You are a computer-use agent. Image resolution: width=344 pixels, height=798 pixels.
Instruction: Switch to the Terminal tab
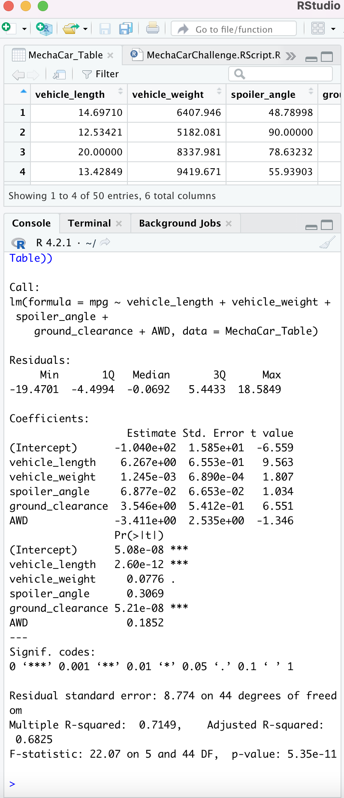(89, 223)
